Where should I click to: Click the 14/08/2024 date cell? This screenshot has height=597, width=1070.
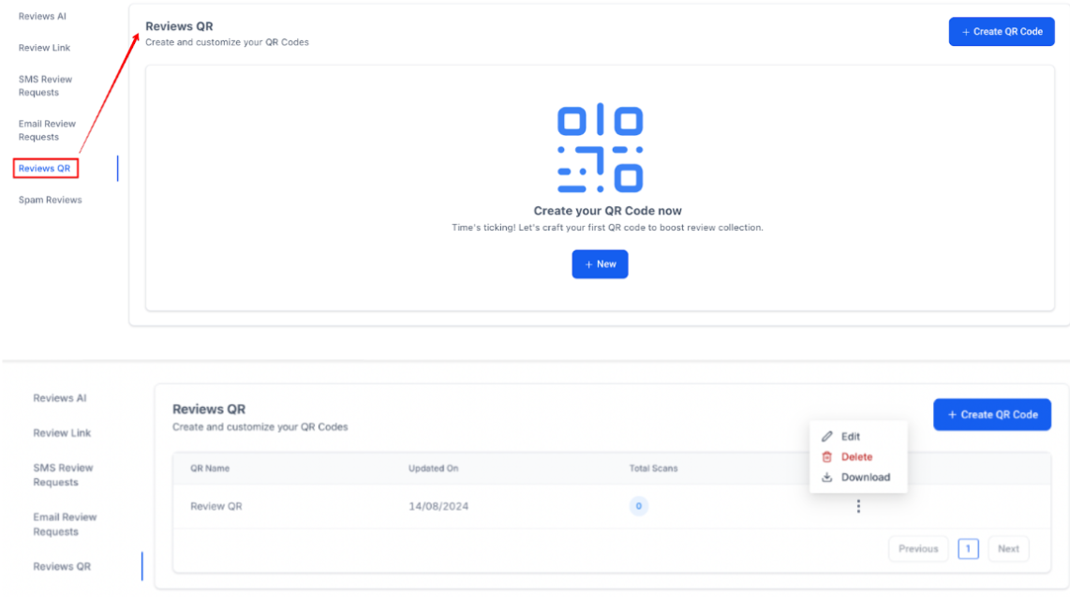click(438, 506)
